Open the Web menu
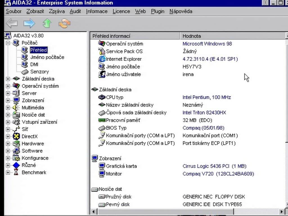 tap(140, 11)
